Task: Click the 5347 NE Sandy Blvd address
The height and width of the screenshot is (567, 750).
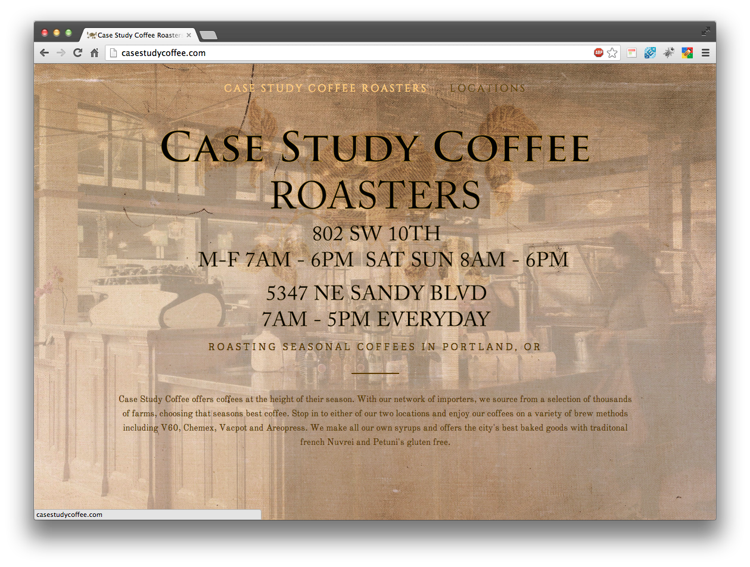Action: point(376,293)
